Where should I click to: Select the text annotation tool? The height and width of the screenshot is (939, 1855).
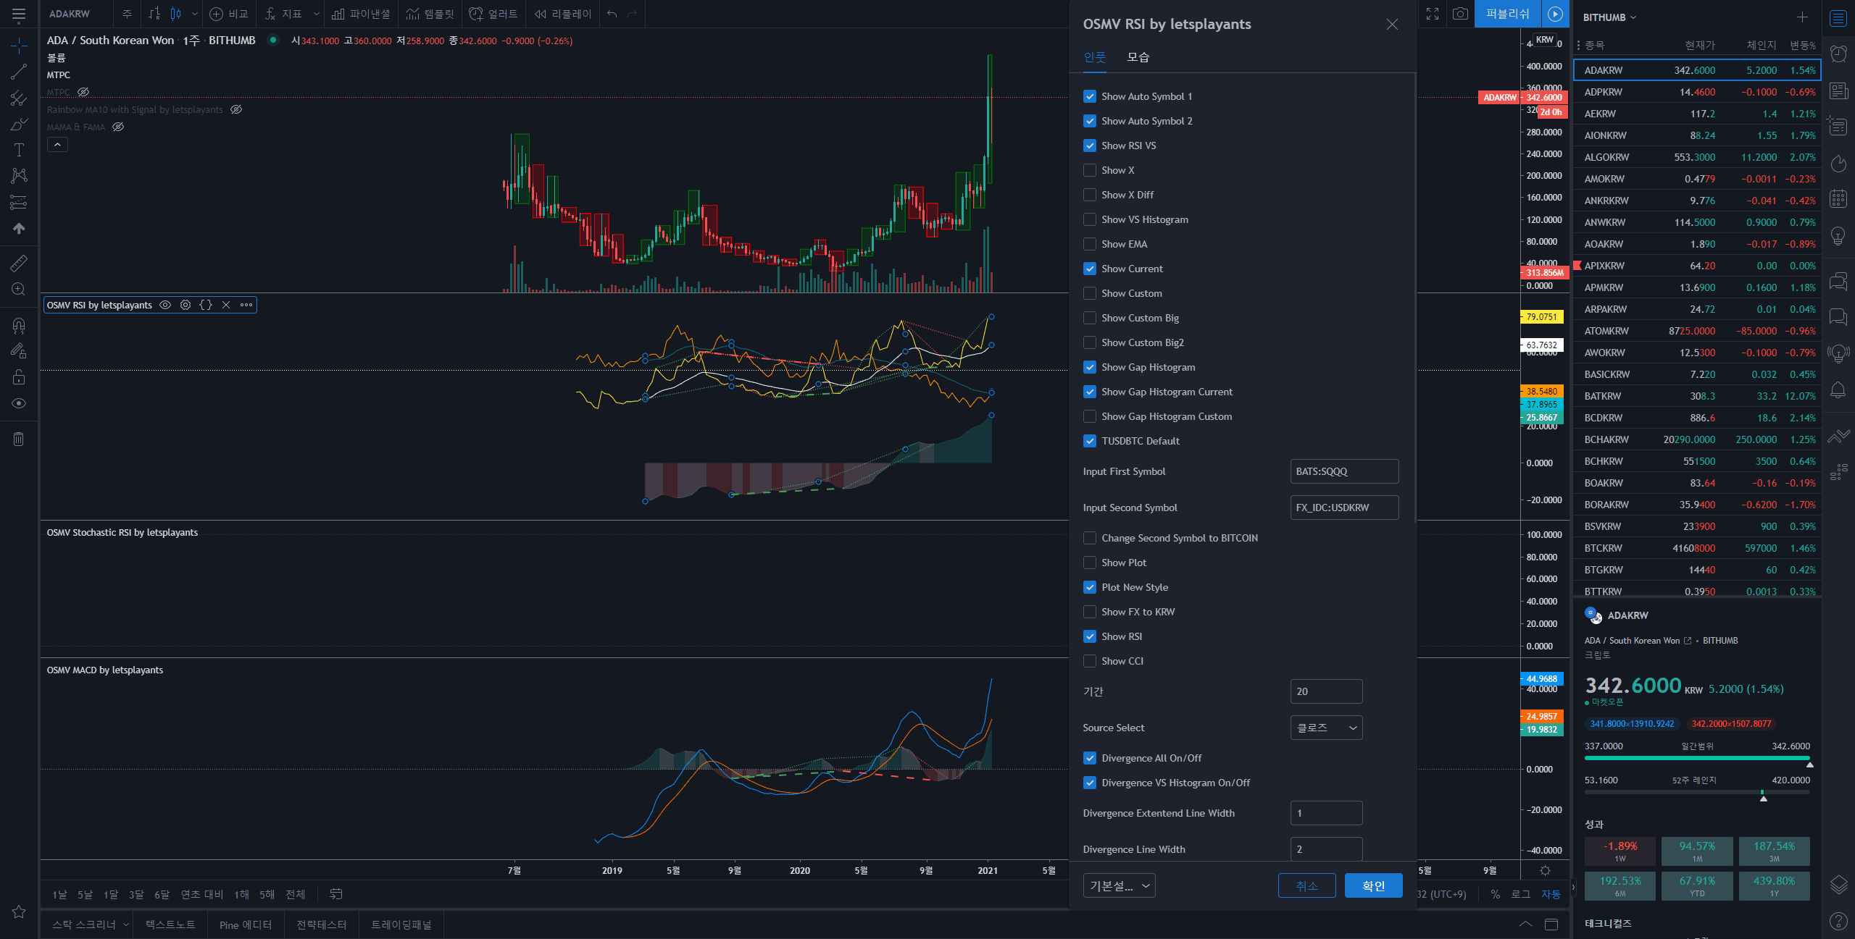[x=19, y=150]
